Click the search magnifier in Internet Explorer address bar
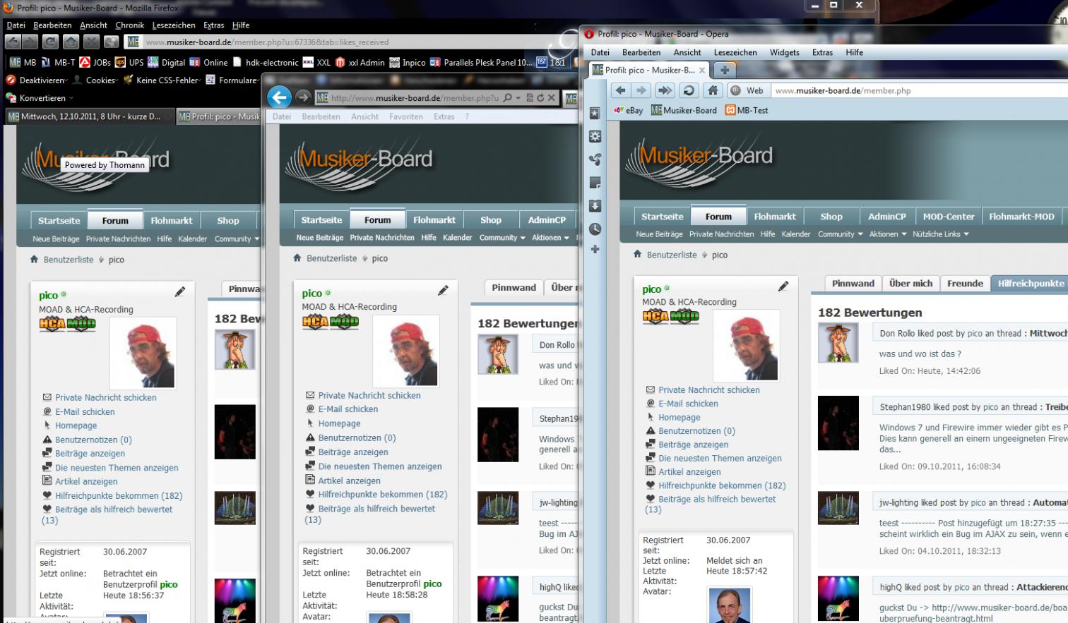The image size is (1068, 623). [x=507, y=97]
